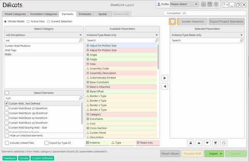This screenshot has width=249, height=162.
Task: Click the Custom Software button
Action: pyautogui.click(x=42, y=158)
